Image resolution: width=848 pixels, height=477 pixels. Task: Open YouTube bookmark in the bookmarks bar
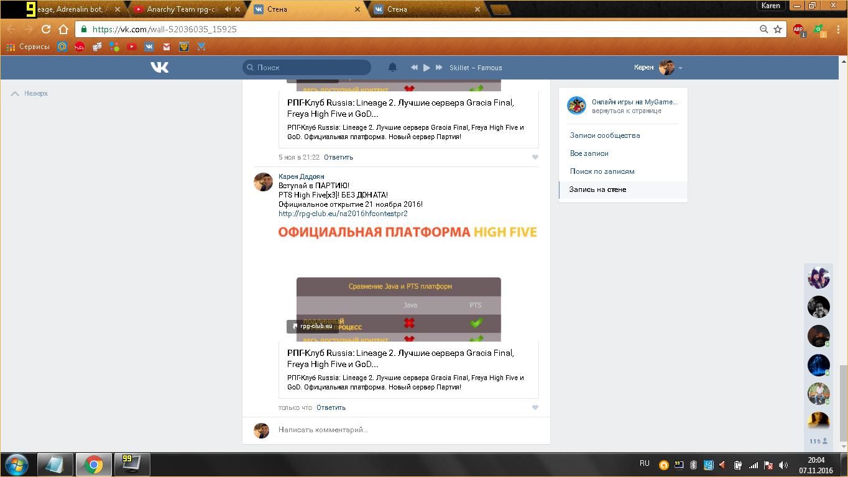(x=132, y=47)
